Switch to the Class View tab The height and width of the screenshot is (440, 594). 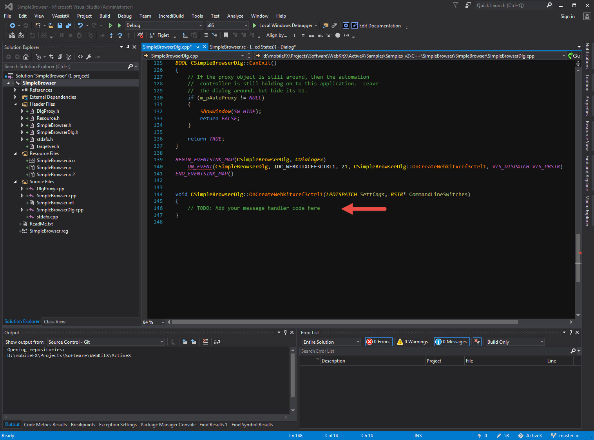point(54,322)
